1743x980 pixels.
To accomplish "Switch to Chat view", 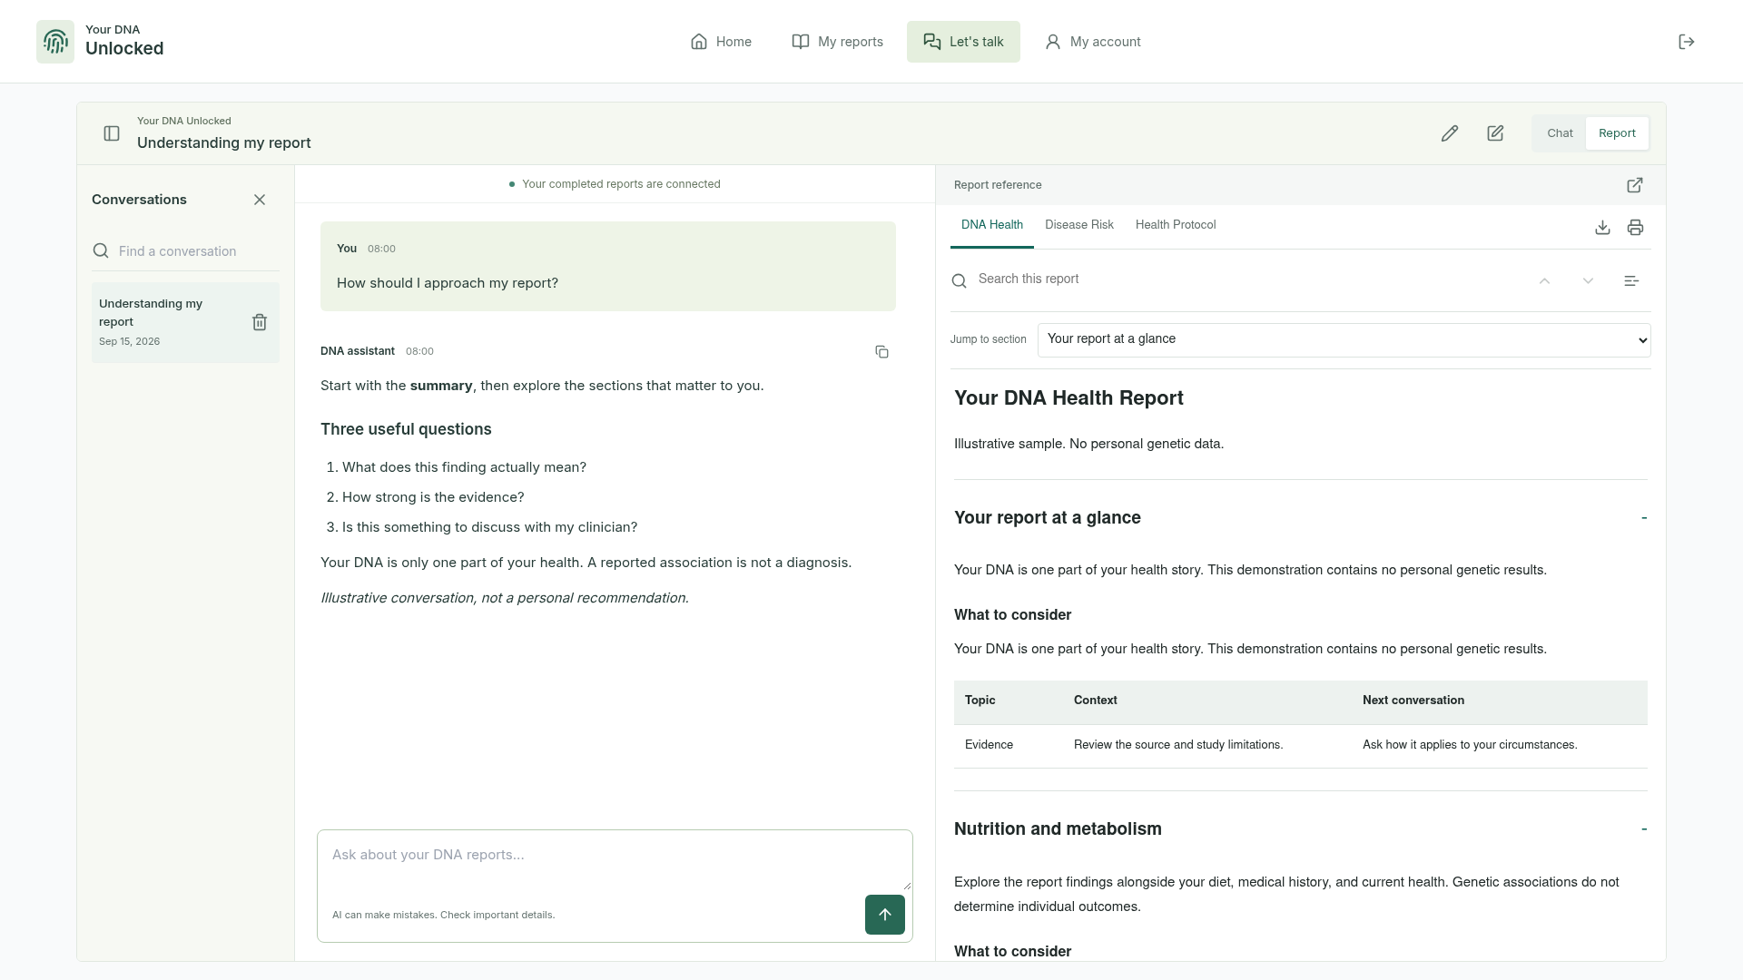I will [x=1560, y=133].
